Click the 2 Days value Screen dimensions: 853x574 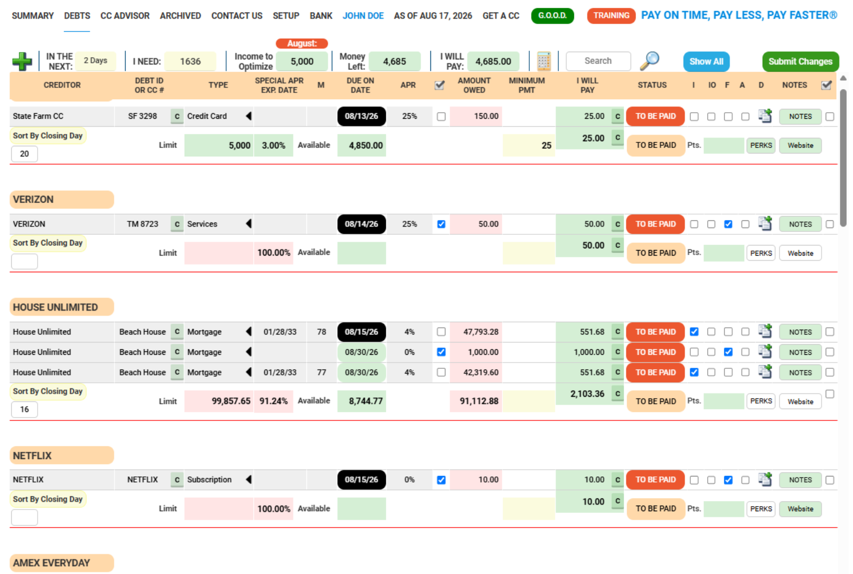95,61
